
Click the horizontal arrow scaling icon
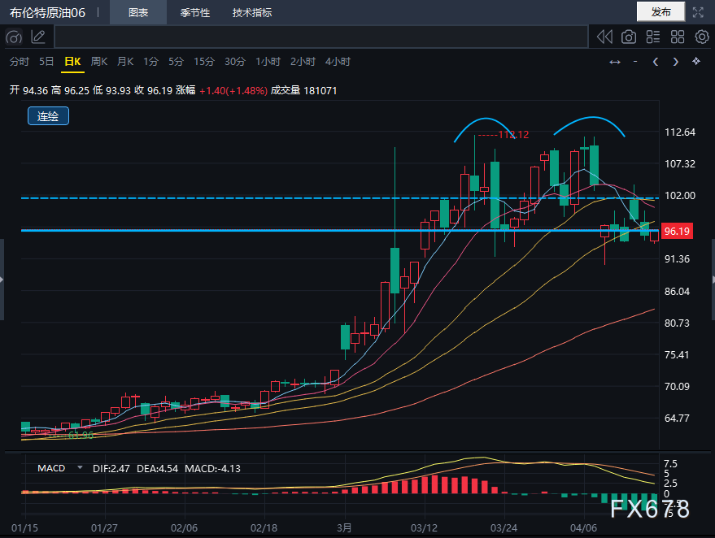(x=615, y=61)
